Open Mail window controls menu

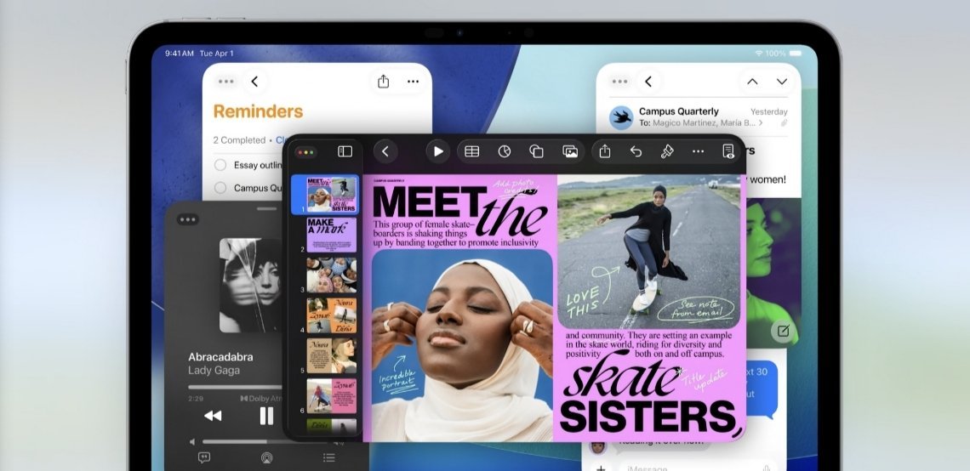(x=619, y=82)
